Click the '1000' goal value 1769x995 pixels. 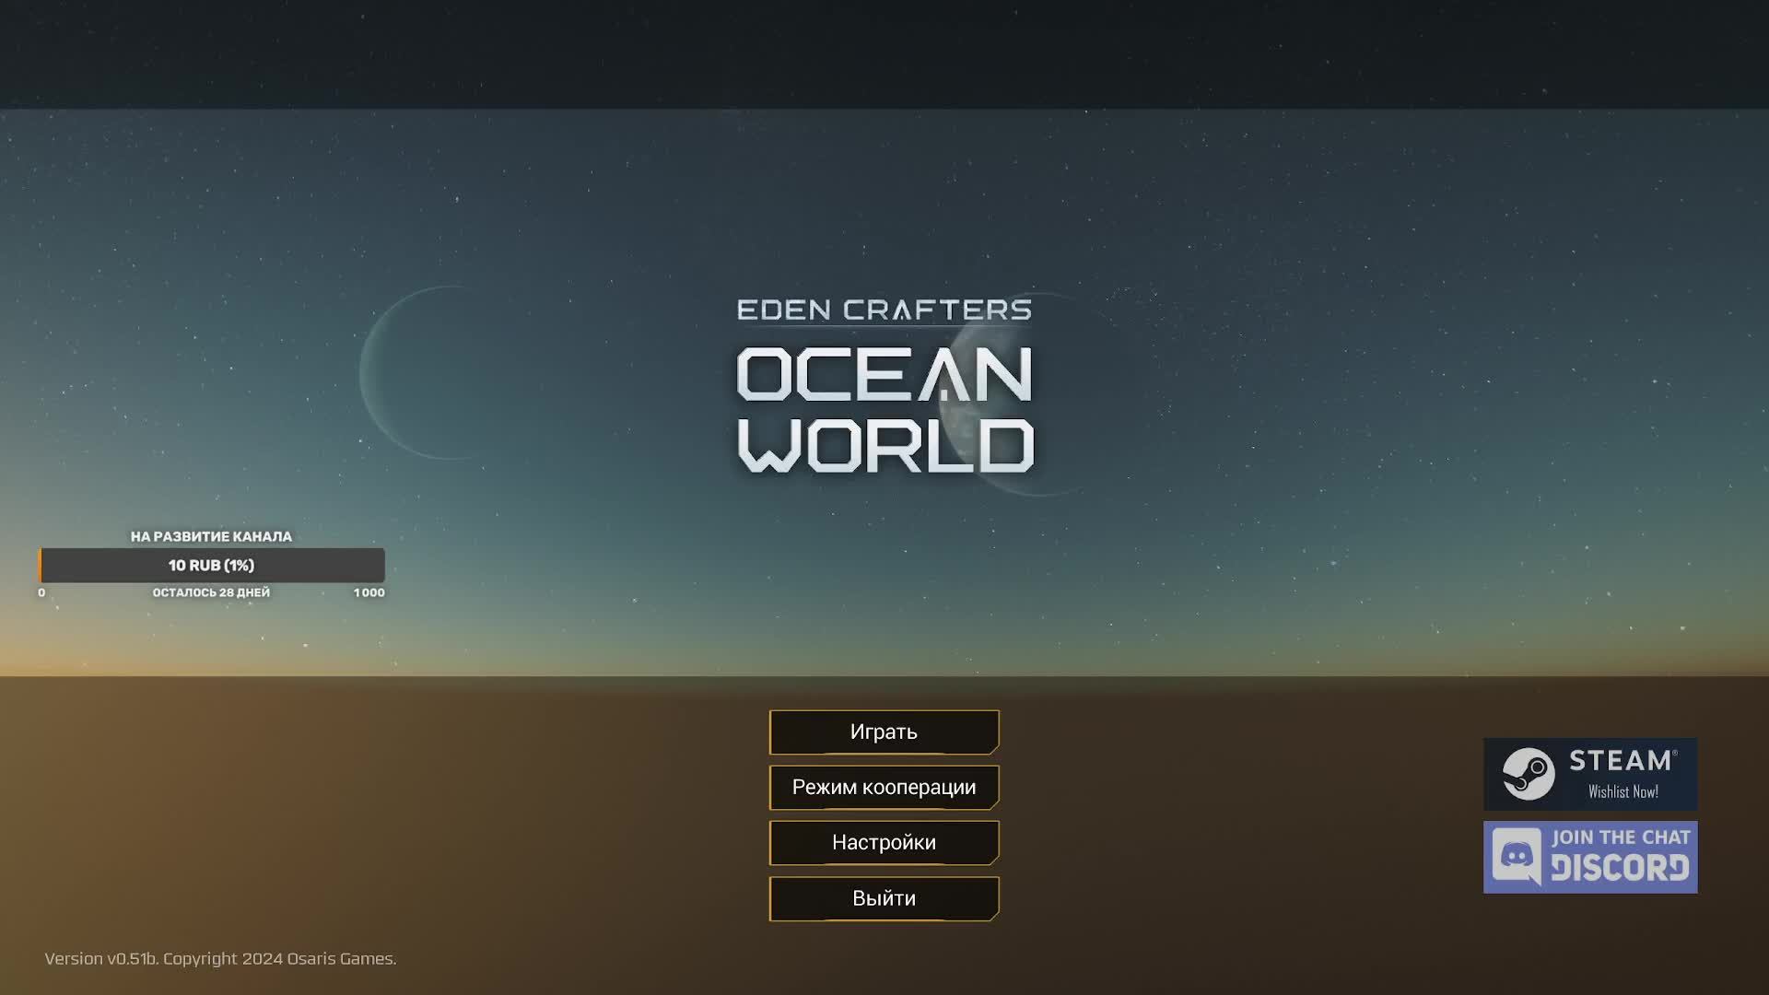point(369,592)
